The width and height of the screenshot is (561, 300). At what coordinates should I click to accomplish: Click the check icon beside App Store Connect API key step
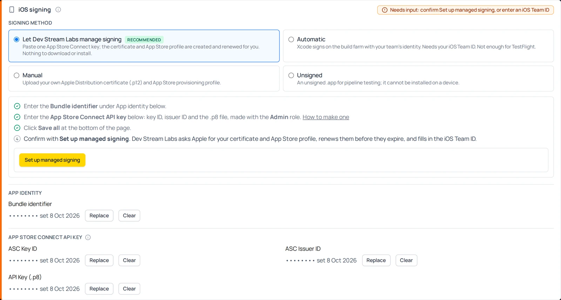pos(17,117)
